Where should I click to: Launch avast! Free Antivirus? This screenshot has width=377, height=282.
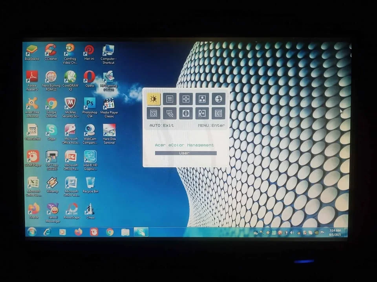pyautogui.click(x=32, y=107)
